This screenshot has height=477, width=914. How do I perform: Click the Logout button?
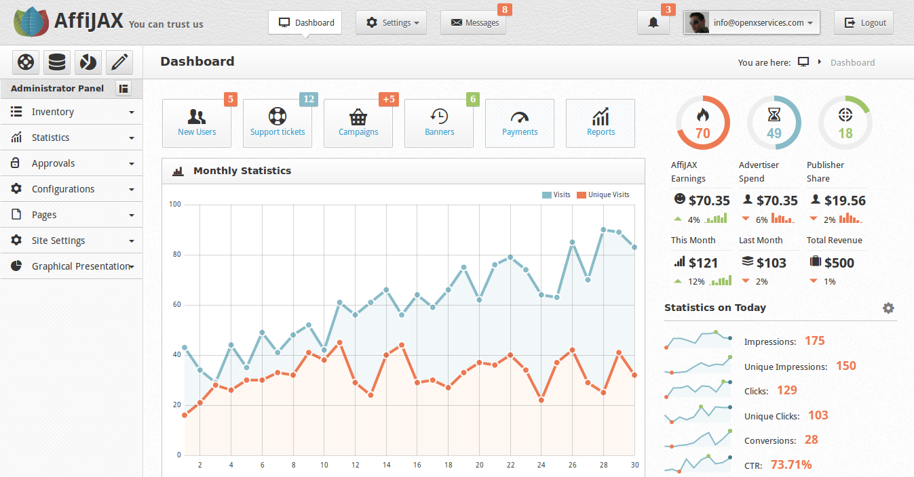pyautogui.click(x=864, y=22)
